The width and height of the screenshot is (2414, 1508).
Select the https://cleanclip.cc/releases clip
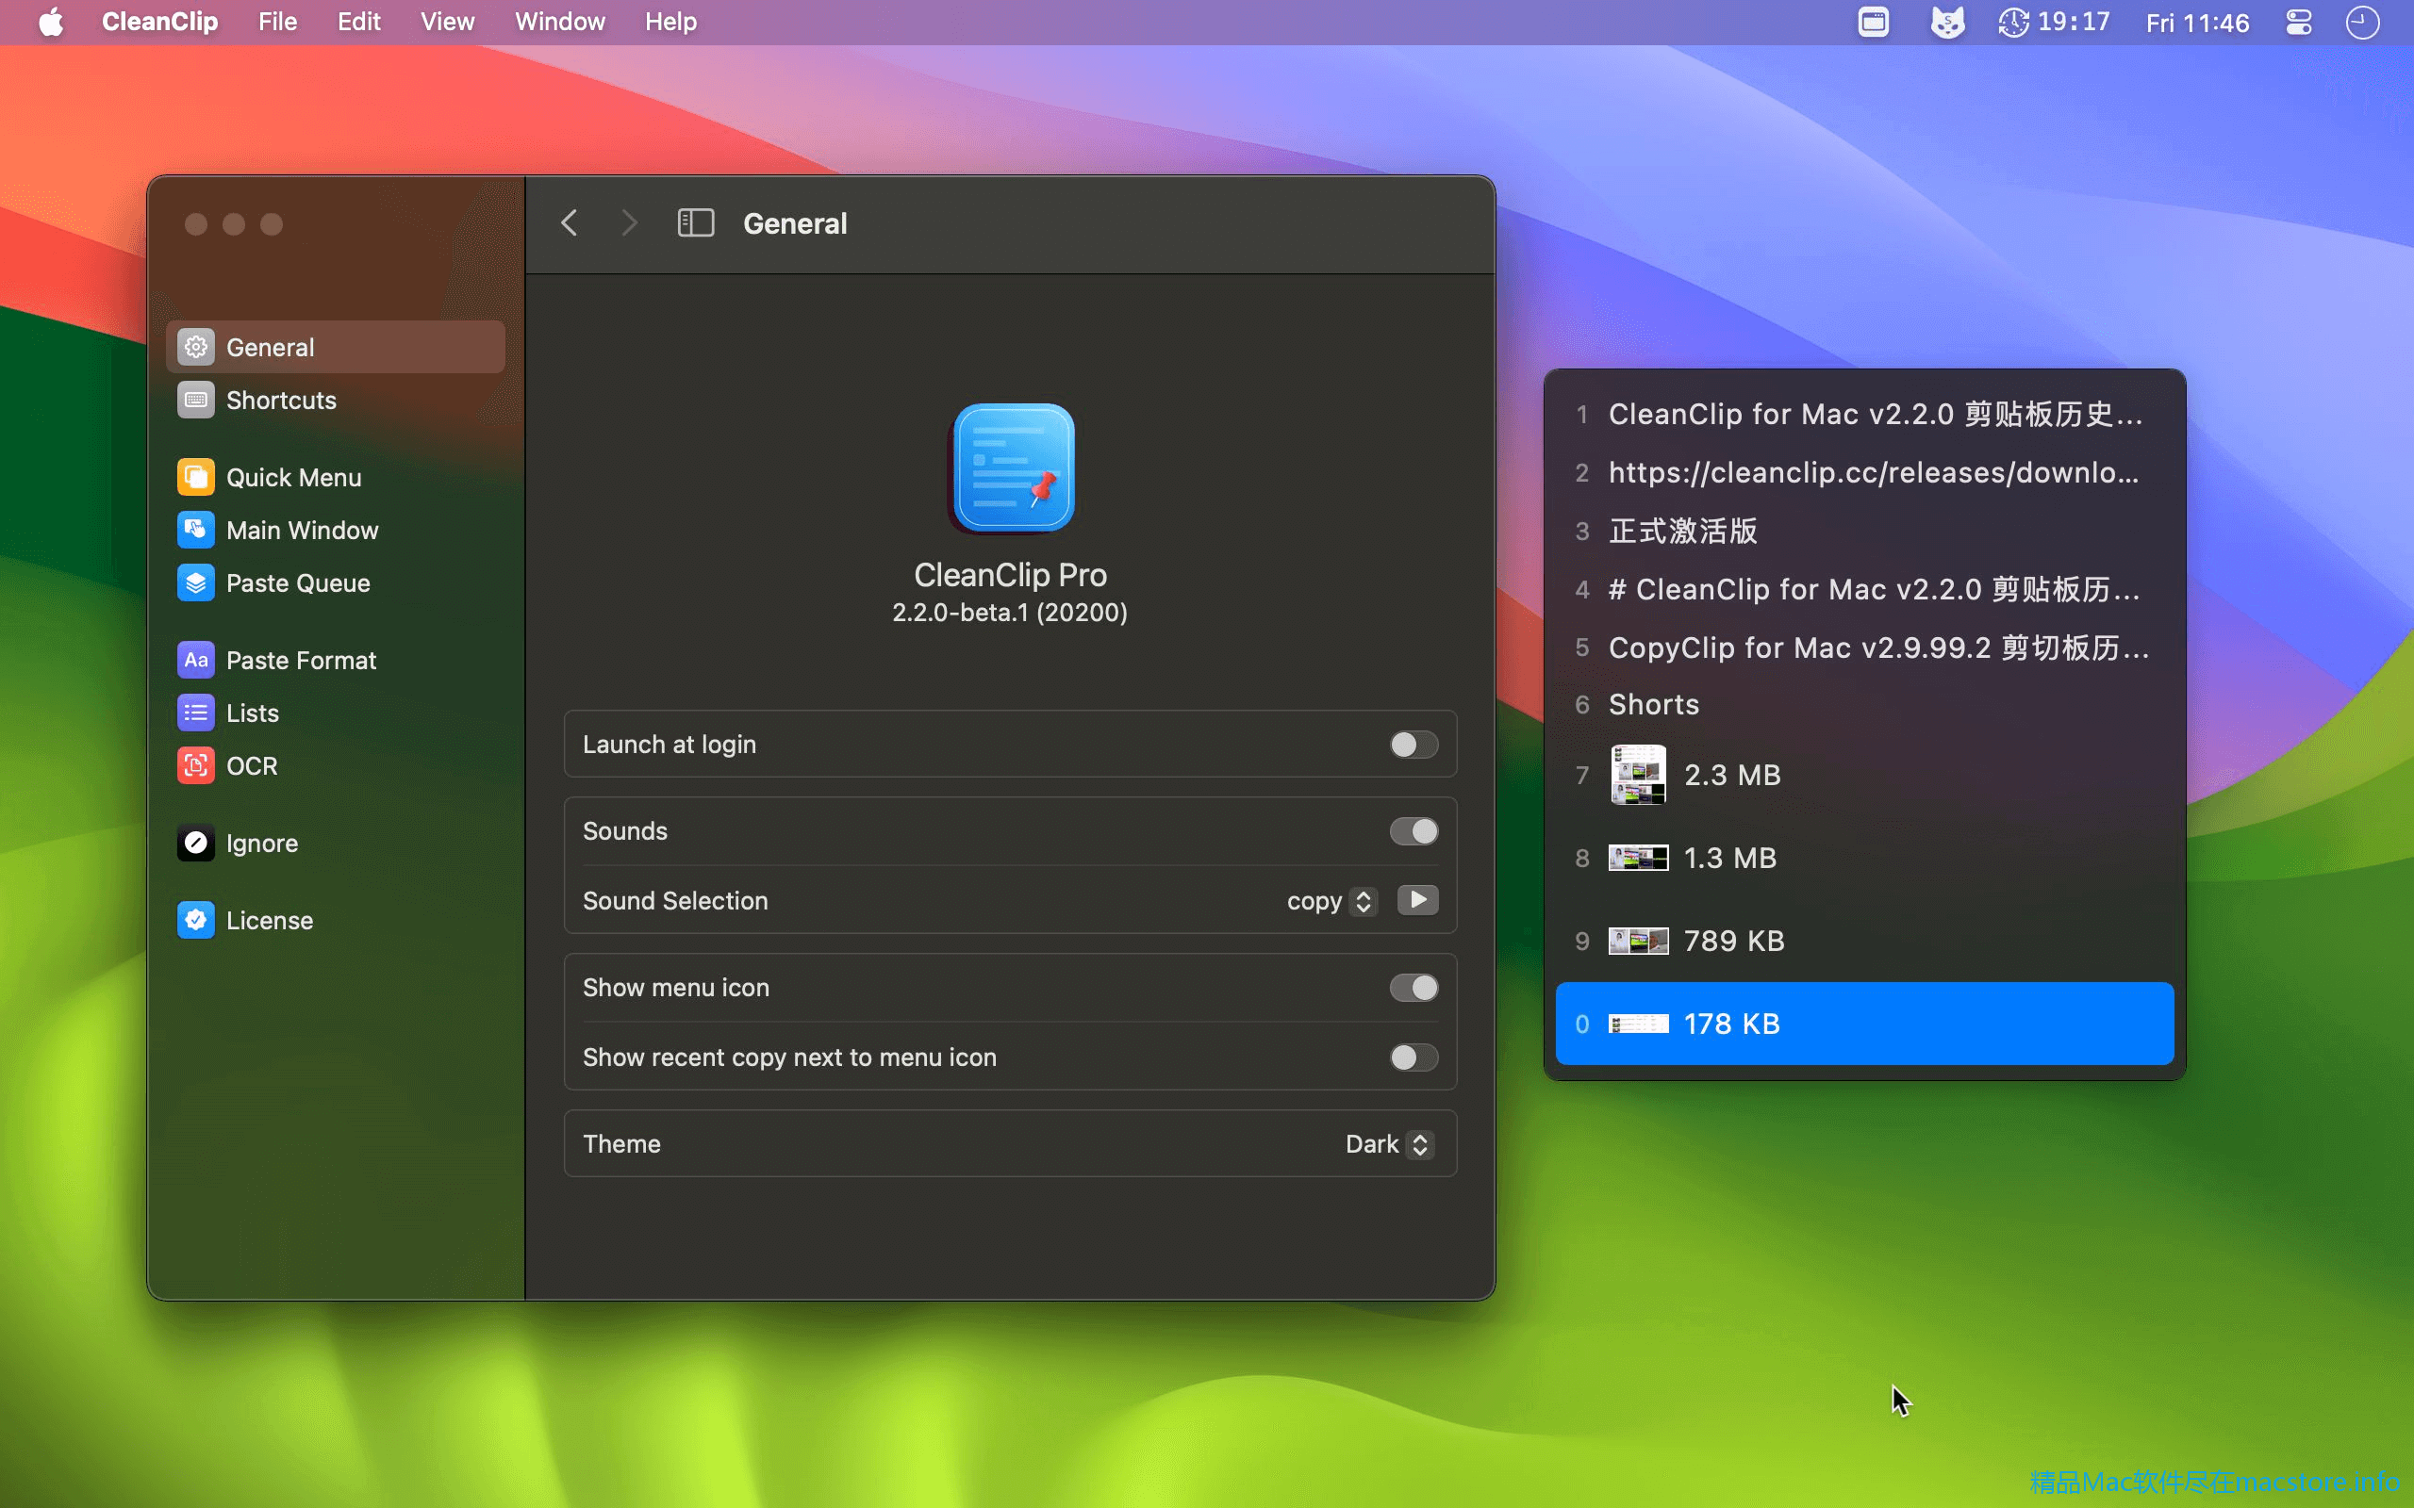[x=1864, y=472]
